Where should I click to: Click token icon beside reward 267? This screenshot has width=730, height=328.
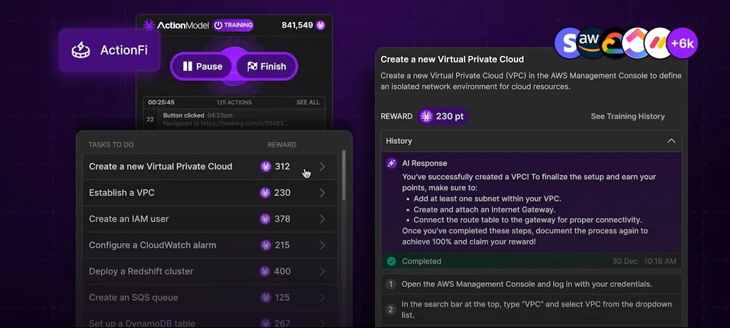coord(265,323)
